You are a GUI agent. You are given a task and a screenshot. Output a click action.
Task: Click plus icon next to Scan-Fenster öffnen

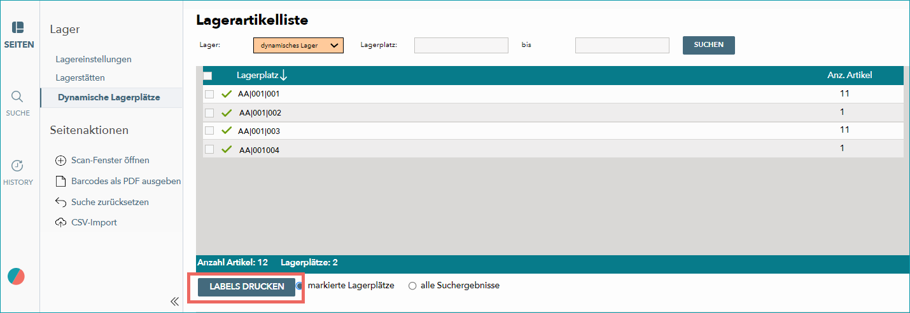pos(61,161)
